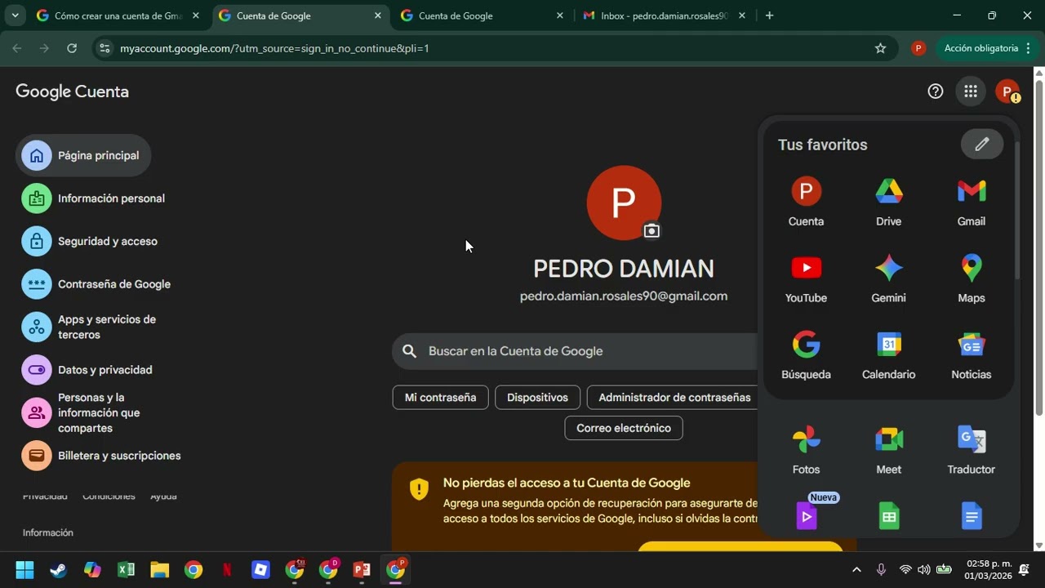Open Maps from the apps grid
The height and width of the screenshot is (588, 1045).
(971, 279)
